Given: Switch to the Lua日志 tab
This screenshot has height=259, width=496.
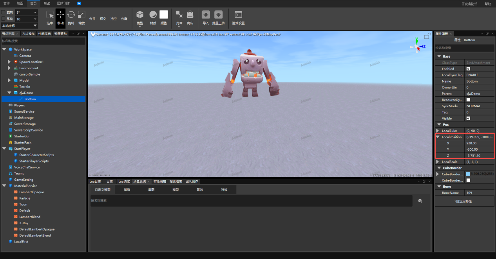Looking at the screenshot, I should (95, 182).
